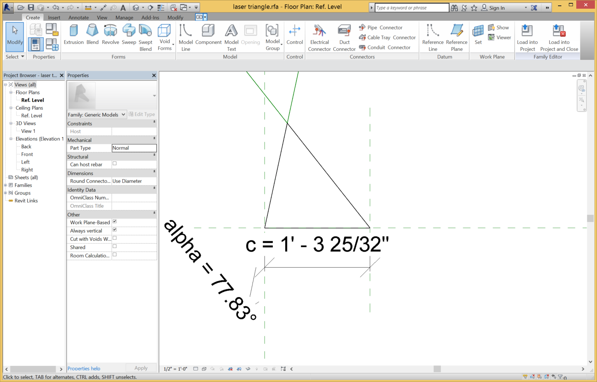Add Model Text
597x382 pixels.
click(x=231, y=38)
